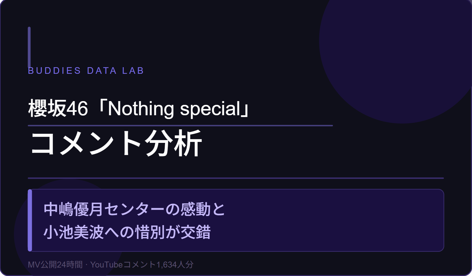Click the 分析 characters in heading

point(173,143)
